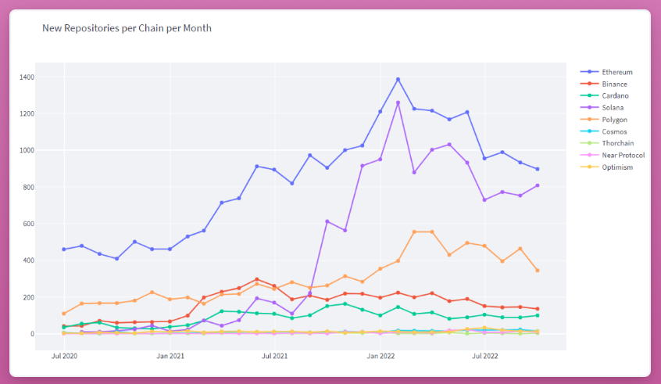Viewport: 661px width, 384px height.
Task: Toggle the Cosmos legend entry
Action: click(604, 131)
